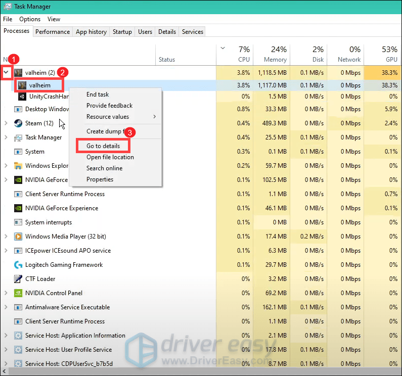Open the View menu
This screenshot has height=376, width=402.
[x=54, y=19]
